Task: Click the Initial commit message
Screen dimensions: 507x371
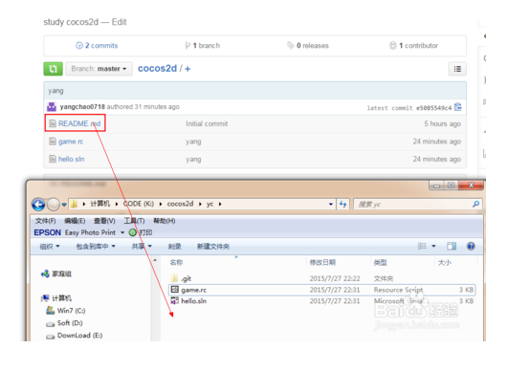Action: click(x=207, y=123)
